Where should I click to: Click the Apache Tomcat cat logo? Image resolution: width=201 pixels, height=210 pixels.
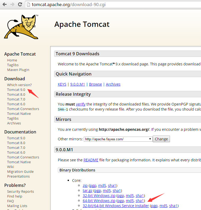pos(21,27)
